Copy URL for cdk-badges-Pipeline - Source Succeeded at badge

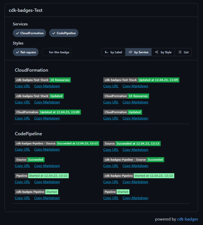pos(22,150)
